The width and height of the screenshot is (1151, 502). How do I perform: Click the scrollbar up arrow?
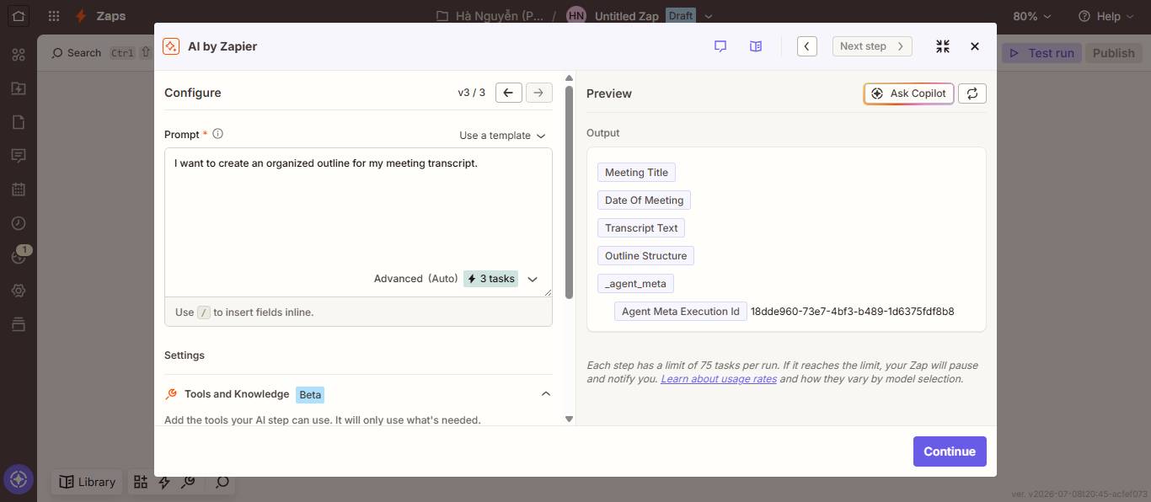[570, 78]
